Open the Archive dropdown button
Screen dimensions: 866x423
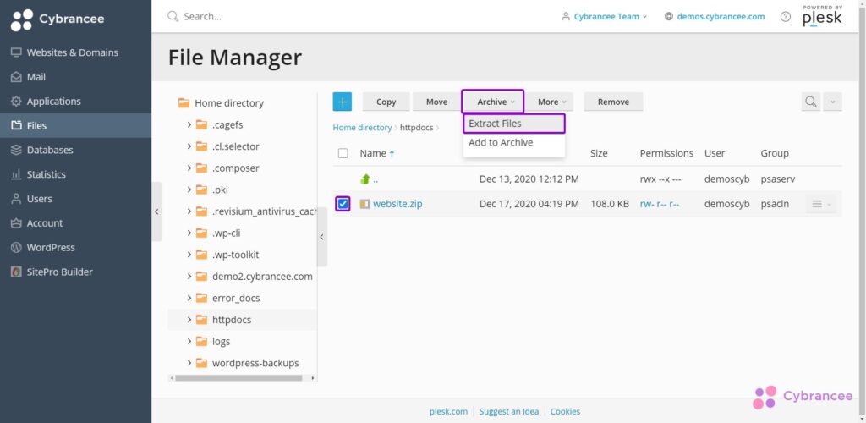(x=493, y=102)
